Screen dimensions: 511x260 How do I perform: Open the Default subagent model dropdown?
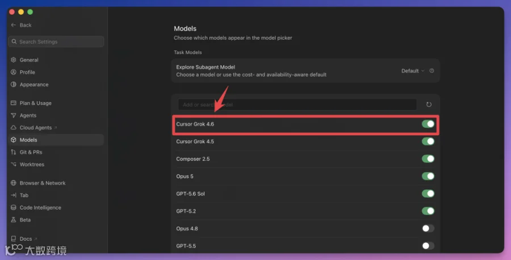(413, 71)
